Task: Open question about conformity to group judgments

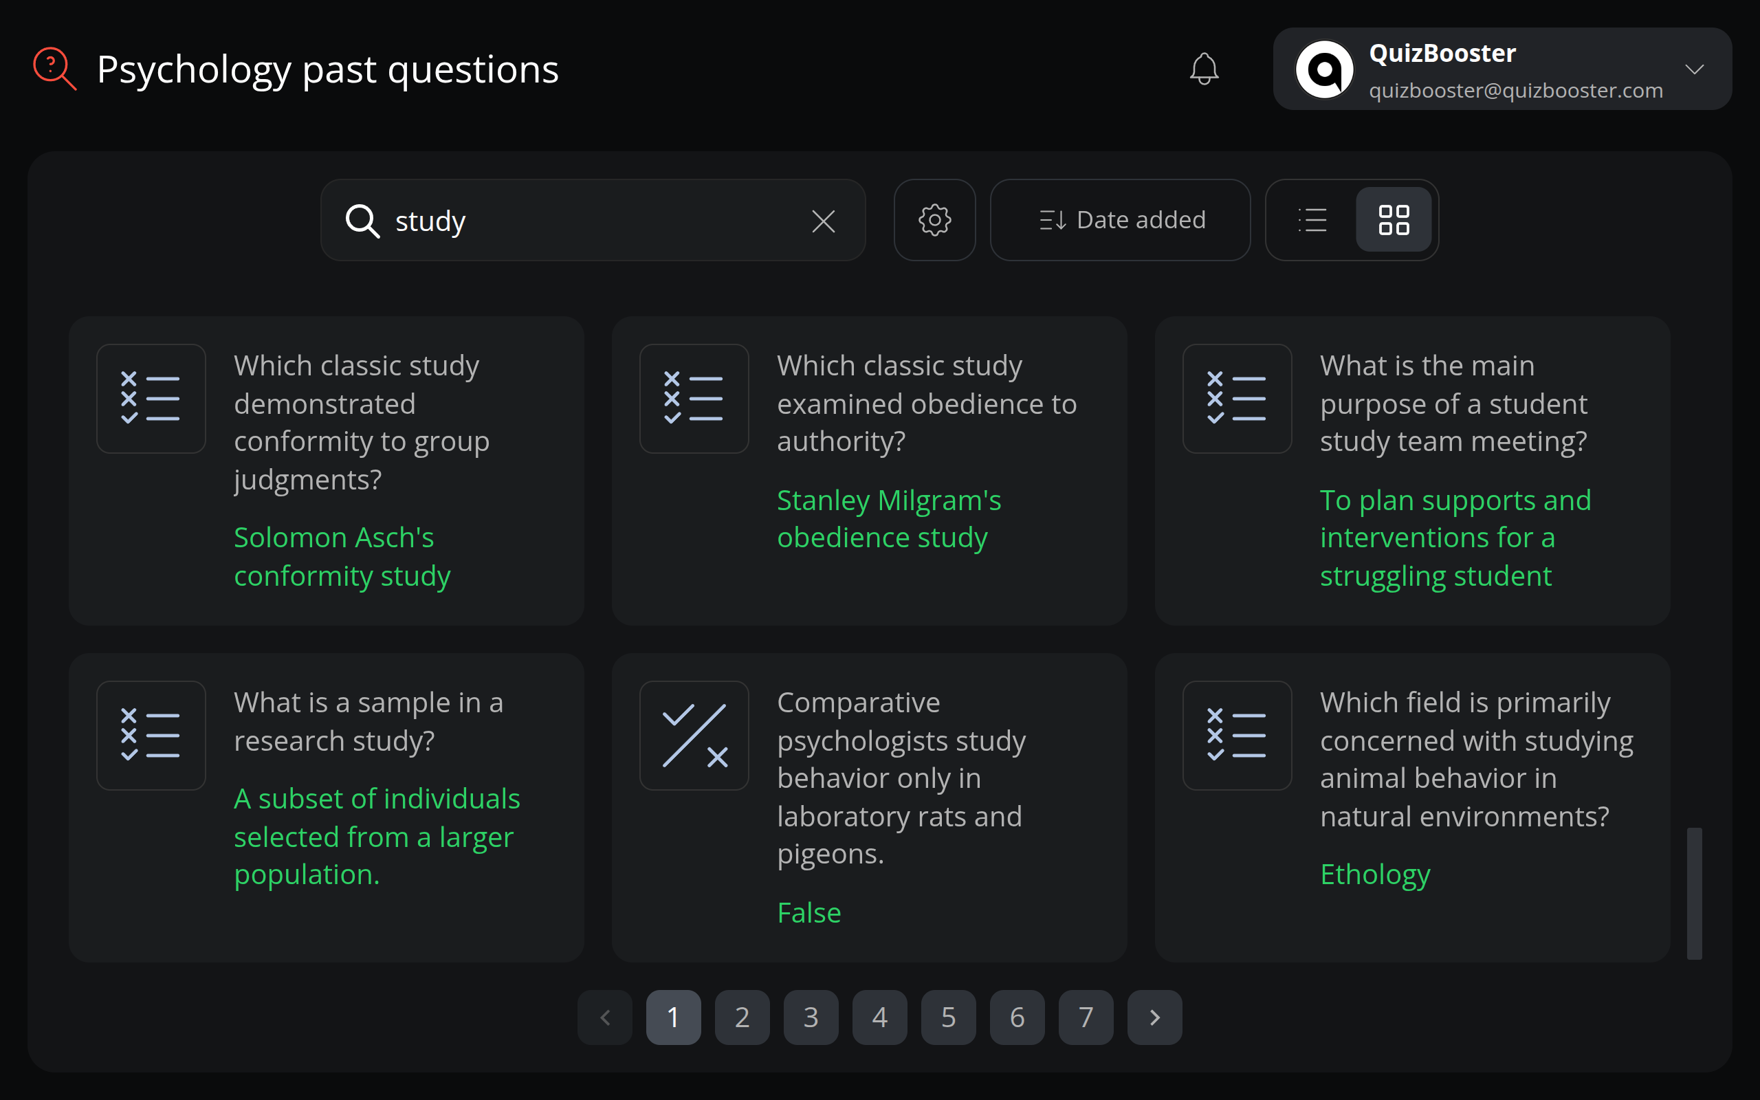Action: [362, 423]
